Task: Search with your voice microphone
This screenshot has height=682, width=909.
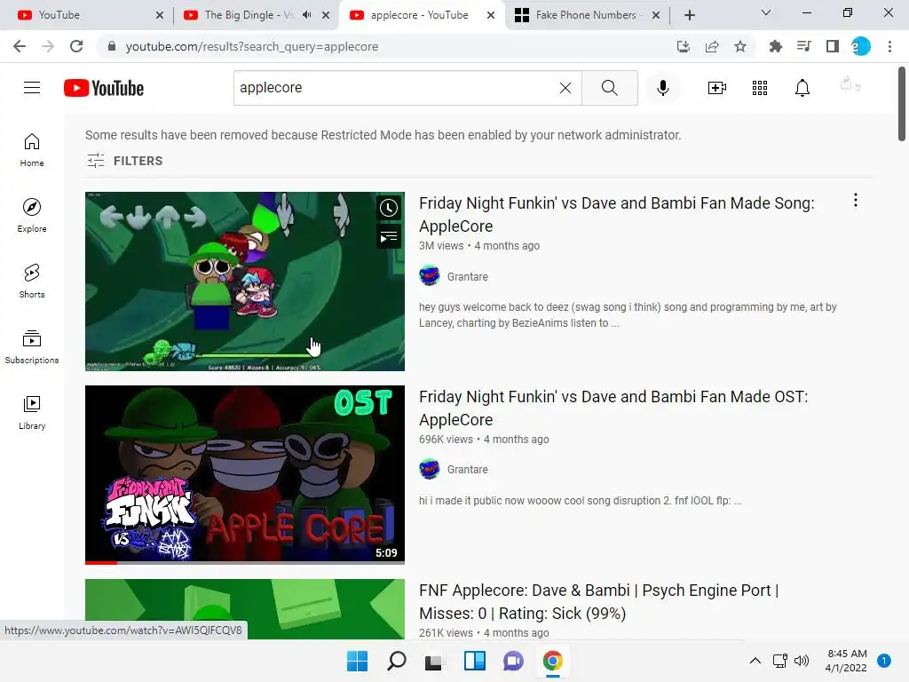Action: coord(663,88)
